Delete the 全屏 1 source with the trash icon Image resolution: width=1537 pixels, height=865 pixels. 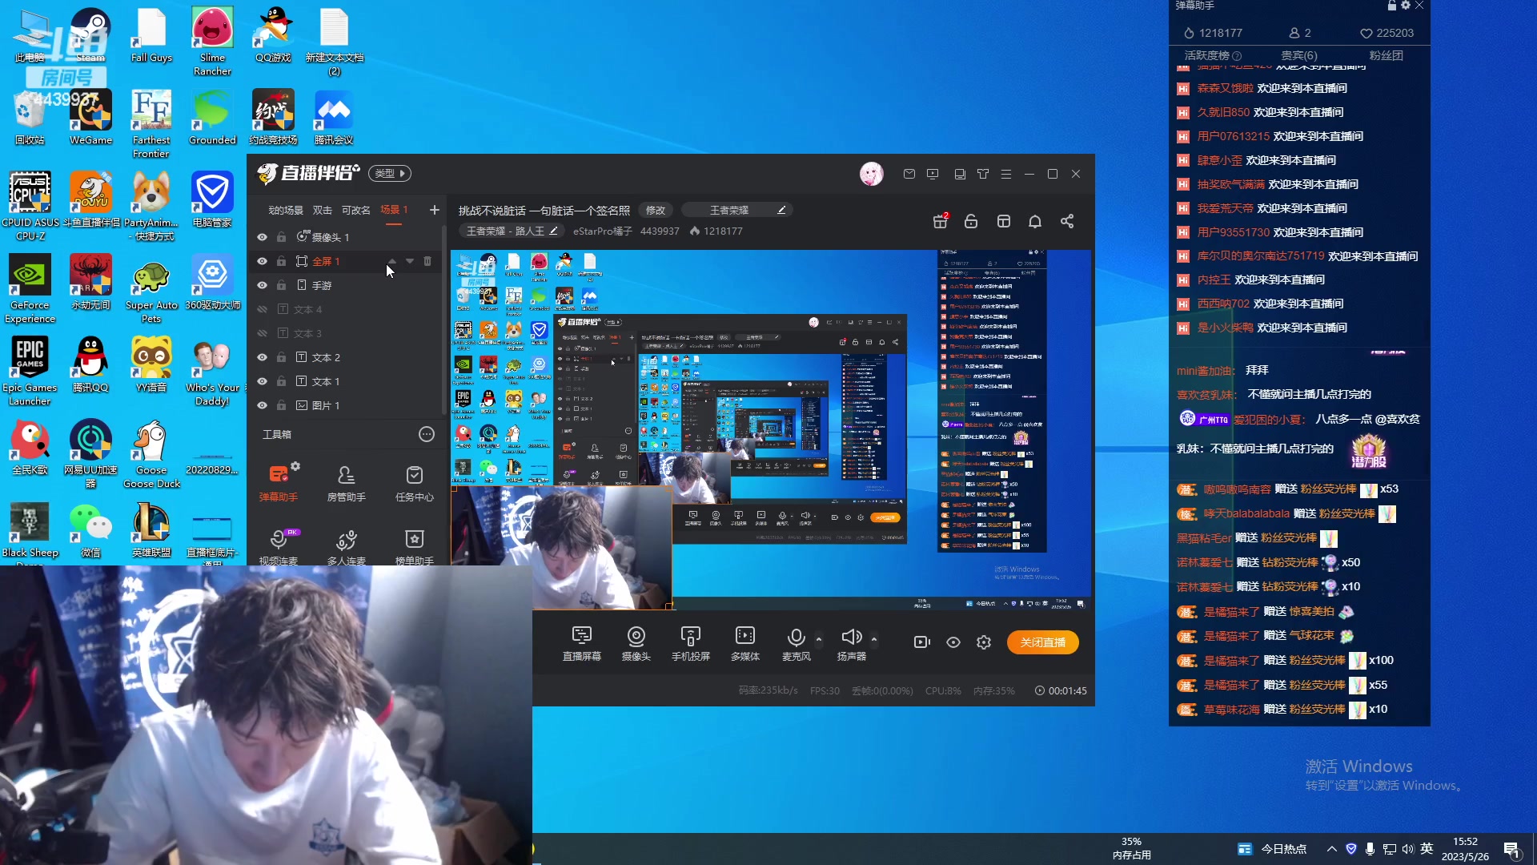coord(427,261)
